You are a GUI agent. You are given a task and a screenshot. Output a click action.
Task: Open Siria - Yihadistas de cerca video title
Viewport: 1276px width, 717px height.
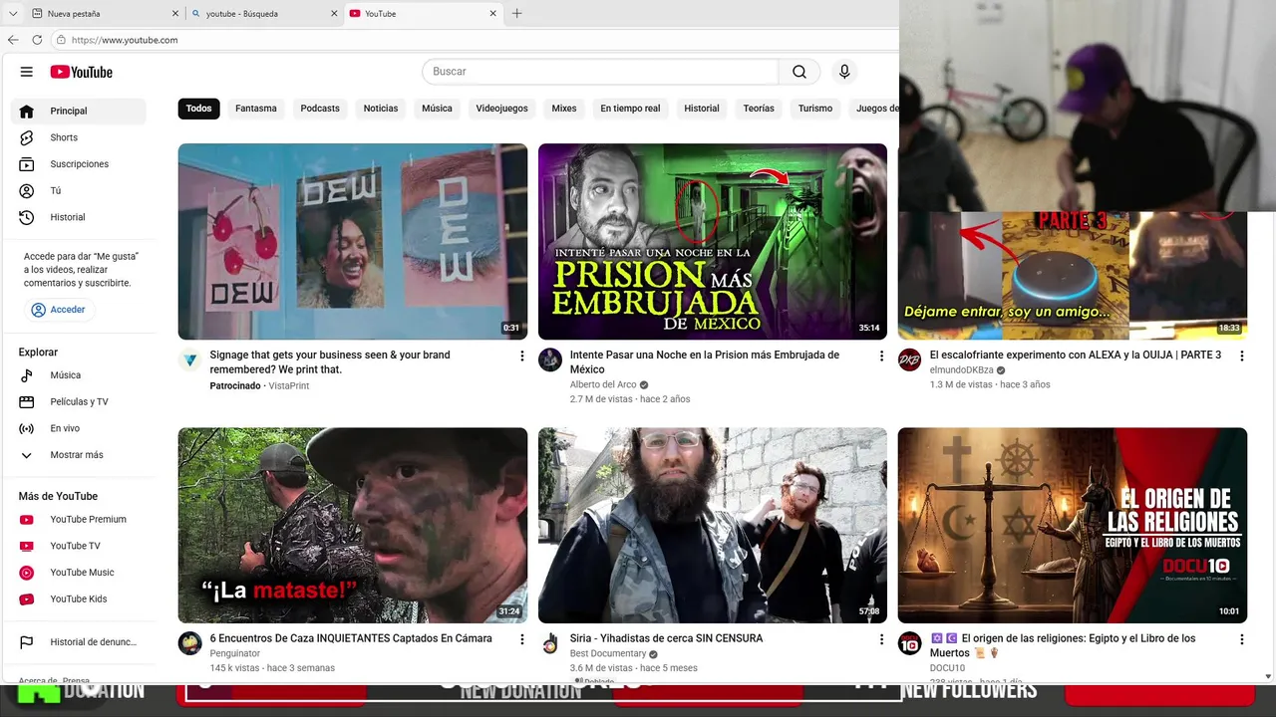click(x=666, y=638)
